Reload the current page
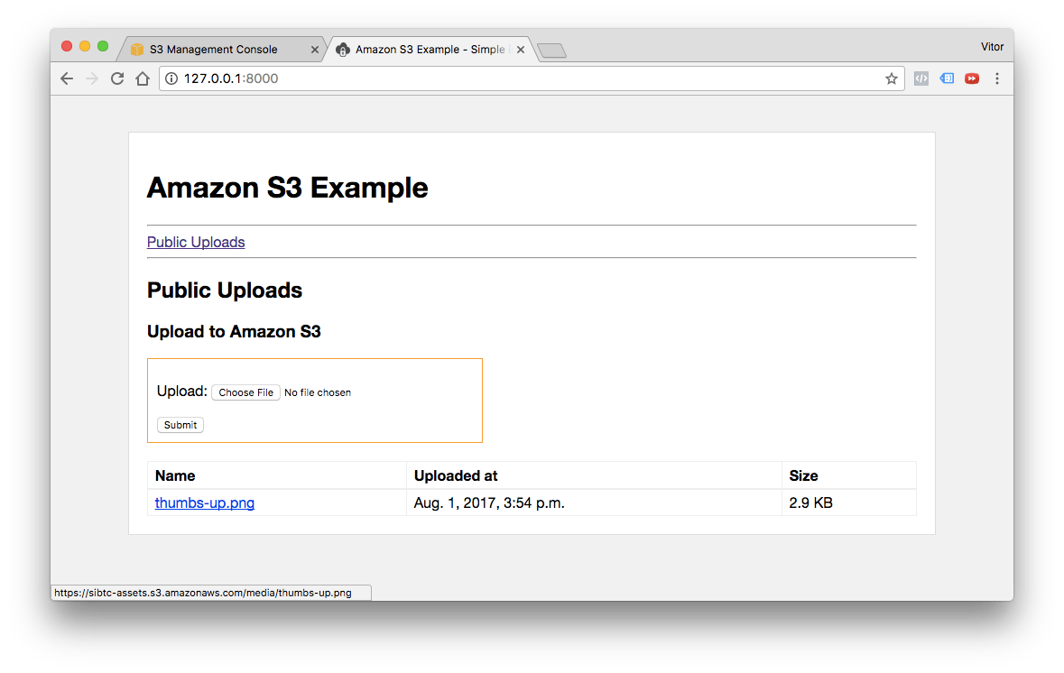 click(x=117, y=78)
